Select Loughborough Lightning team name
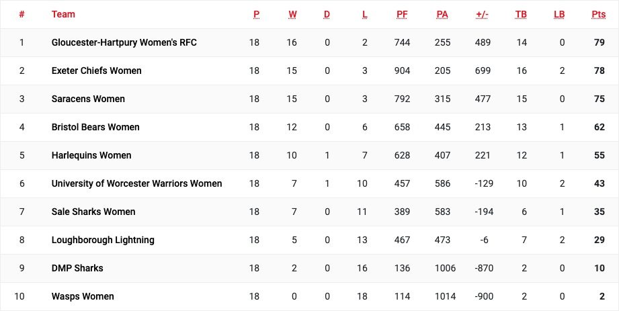This screenshot has height=311, width=619. [x=103, y=240]
